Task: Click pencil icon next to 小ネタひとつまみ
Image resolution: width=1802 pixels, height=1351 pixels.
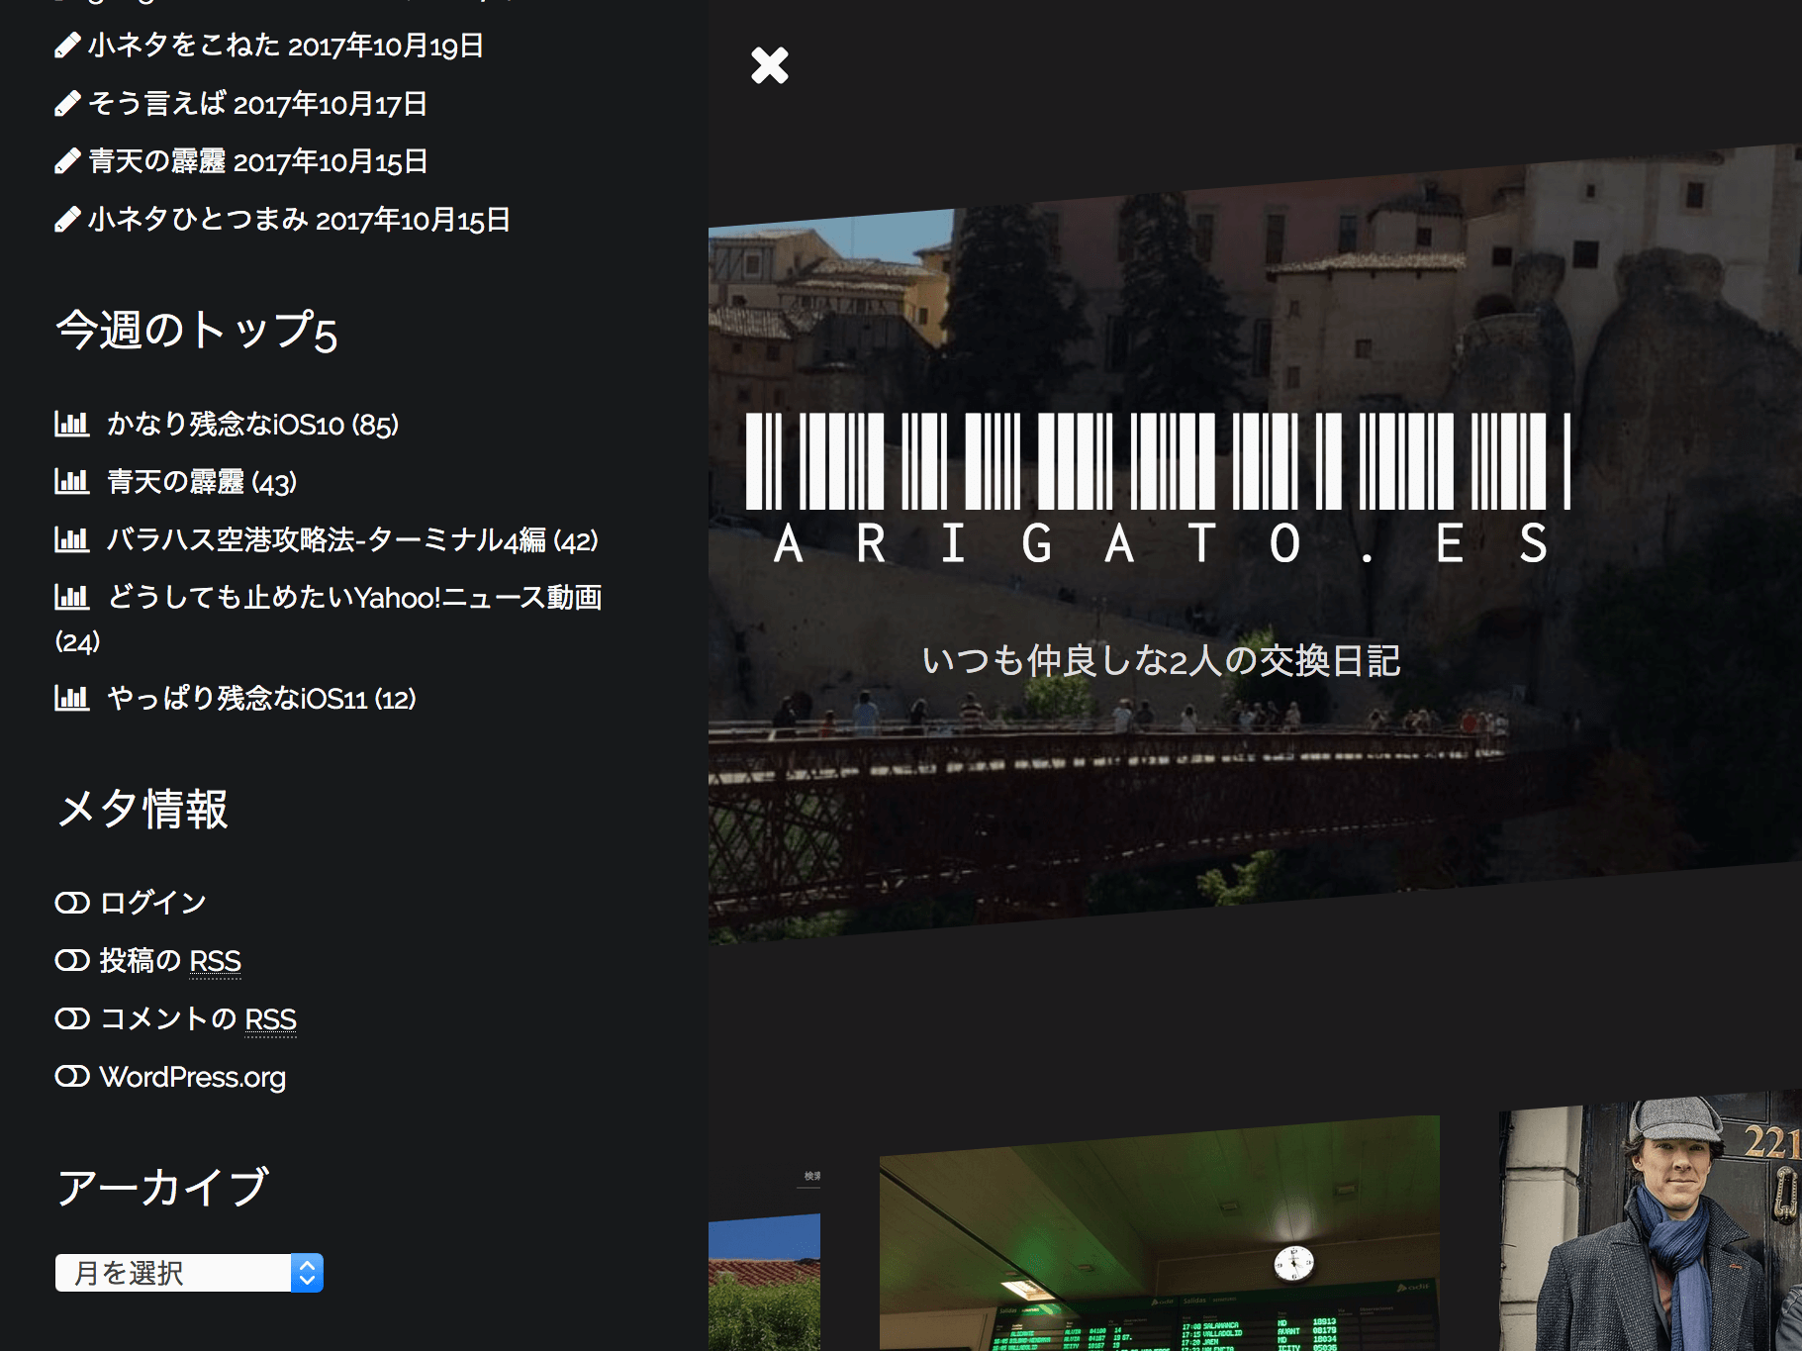Action: pos(67,220)
